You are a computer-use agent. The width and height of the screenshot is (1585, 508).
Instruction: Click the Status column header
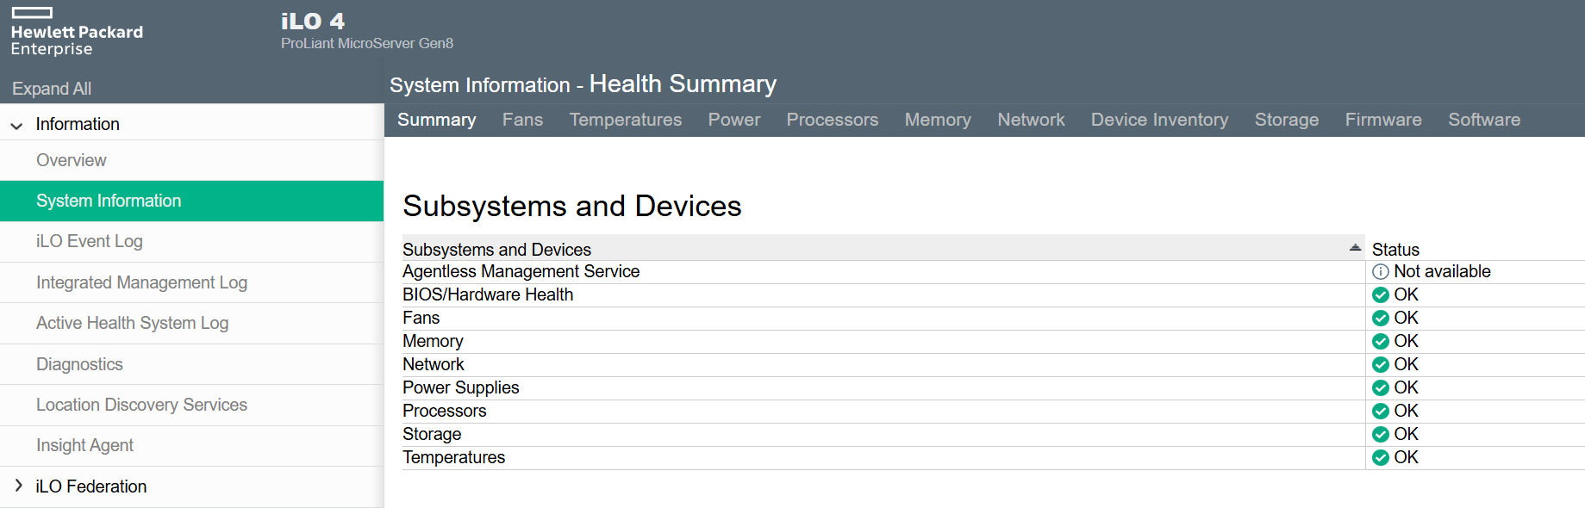1395,250
